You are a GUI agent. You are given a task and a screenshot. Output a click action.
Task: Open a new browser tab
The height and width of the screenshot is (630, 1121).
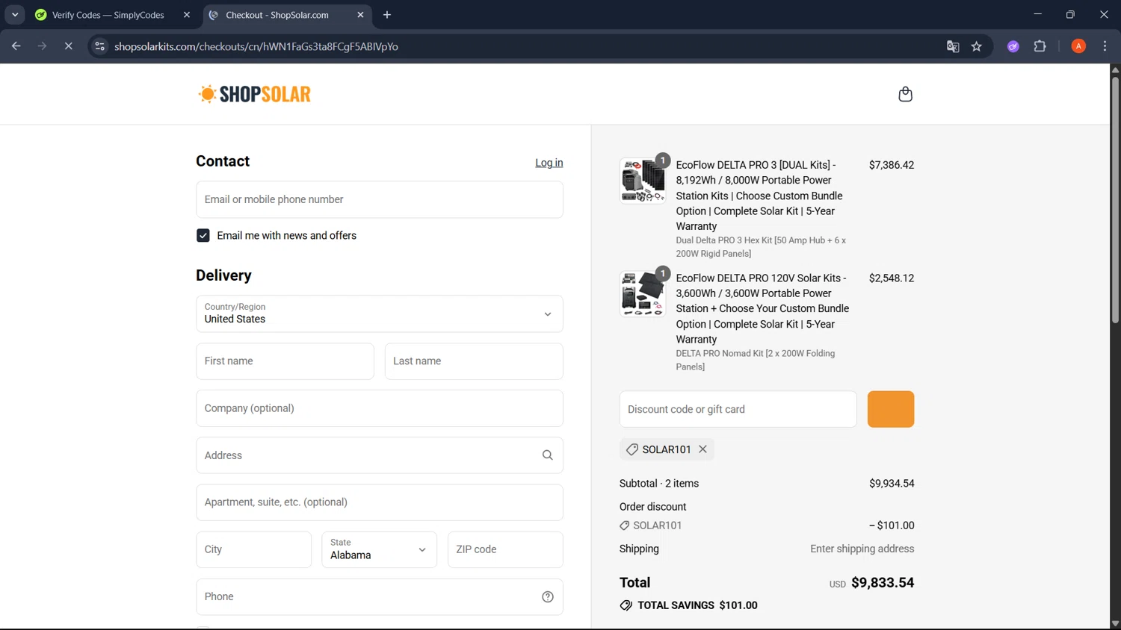coord(386,15)
